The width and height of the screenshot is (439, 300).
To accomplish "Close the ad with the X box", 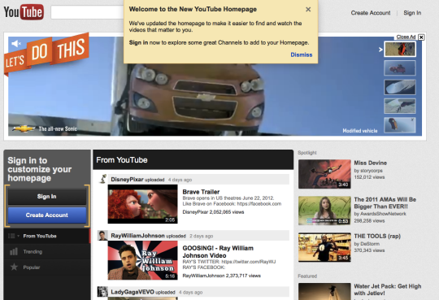I will [x=421, y=37].
